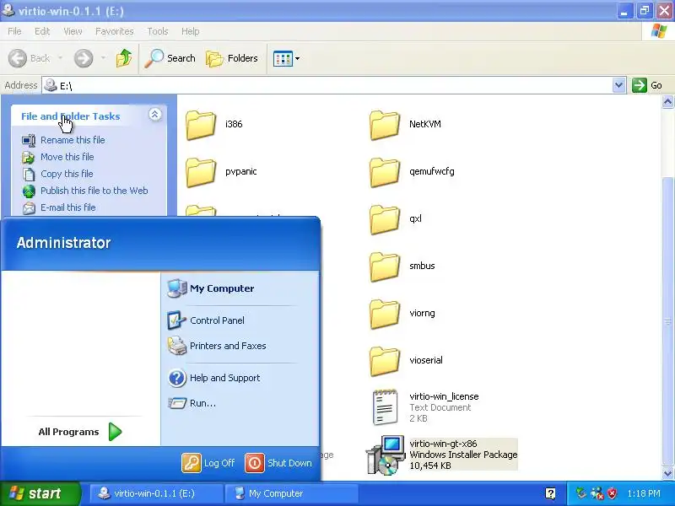675x506 pixels.
Task: Click the Up folder toolbar icon
Action: tap(124, 58)
